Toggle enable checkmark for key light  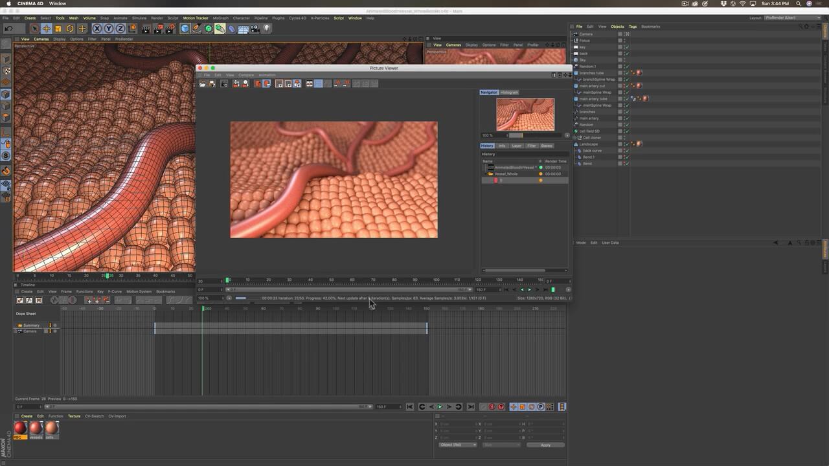click(628, 47)
